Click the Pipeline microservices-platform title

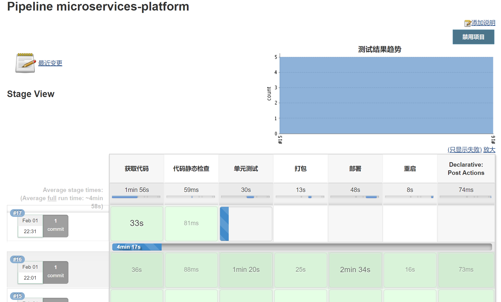98,7
